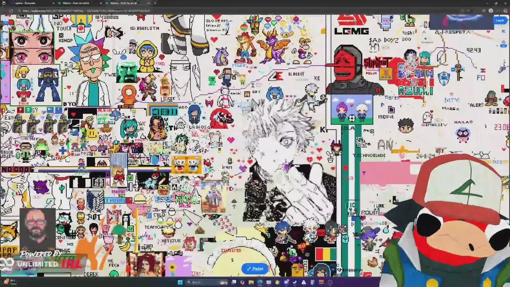Click the TECHNOBLADE text on canvas
510x287 pixels.
(369, 155)
